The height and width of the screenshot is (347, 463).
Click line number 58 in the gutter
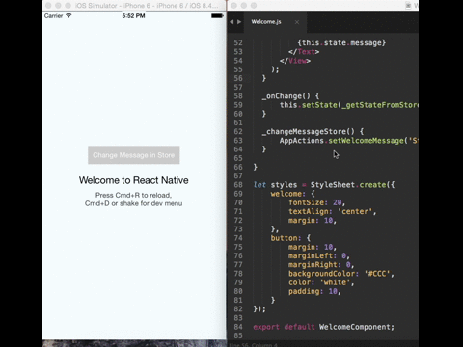click(x=238, y=96)
